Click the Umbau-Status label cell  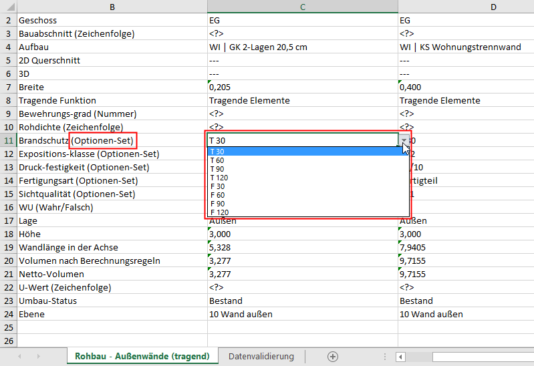[112, 301]
